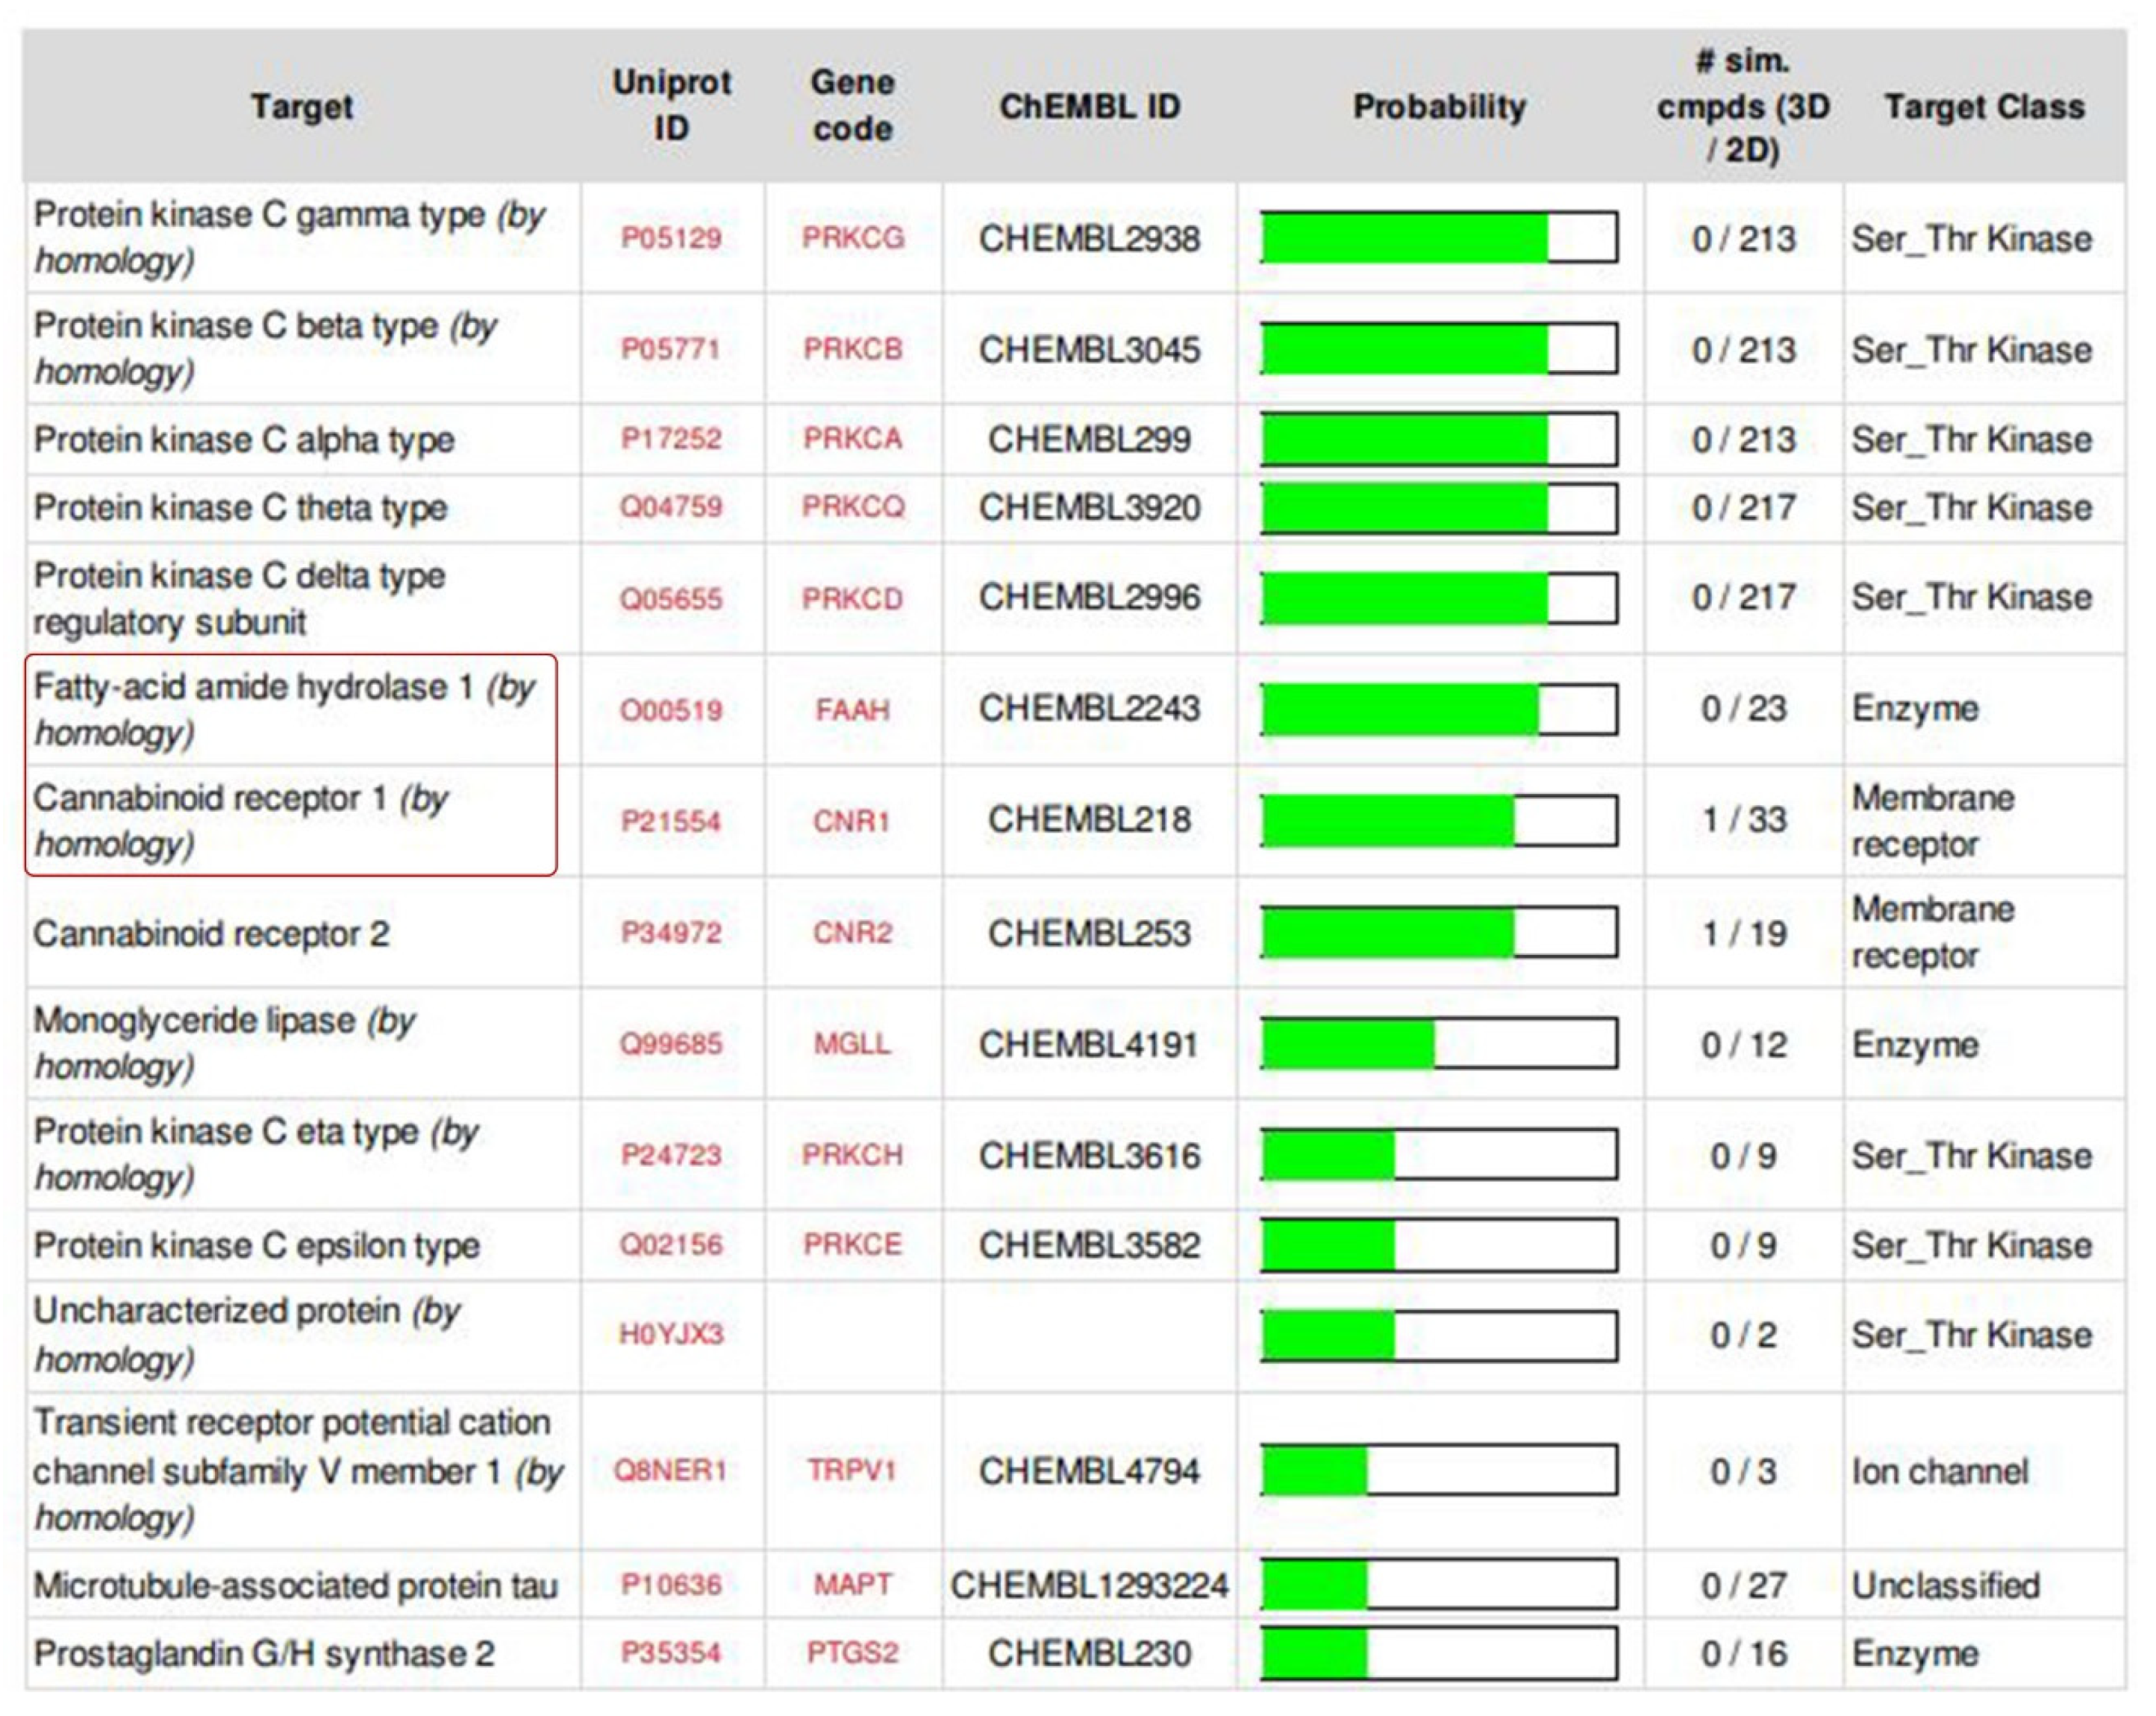Click the MGLL gene link
Image resolution: width=2156 pixels, height=1716 pixels.
852,1044
